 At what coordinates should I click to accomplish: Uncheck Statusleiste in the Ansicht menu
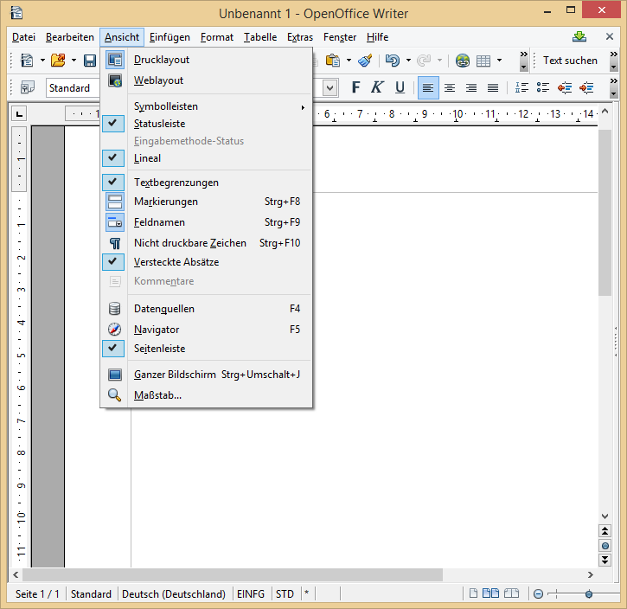[x=159, y=124]
